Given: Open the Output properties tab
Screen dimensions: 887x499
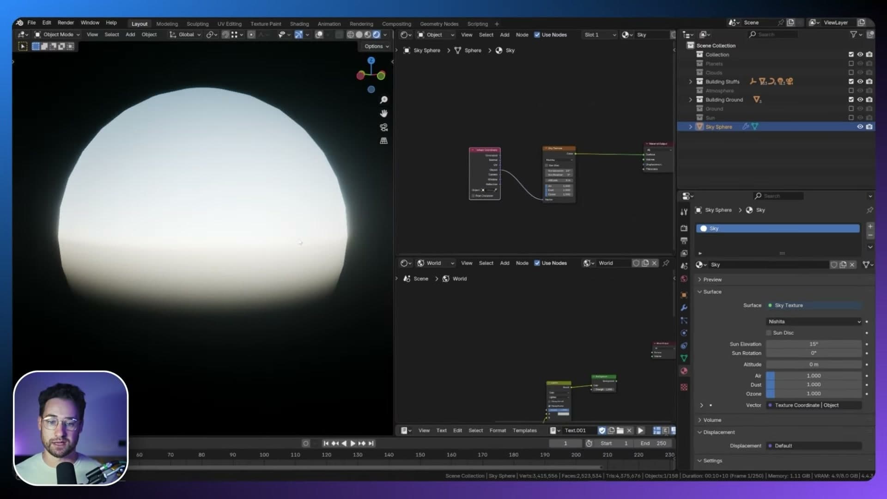Looking at the screenshot, I should tap(684, 241).
